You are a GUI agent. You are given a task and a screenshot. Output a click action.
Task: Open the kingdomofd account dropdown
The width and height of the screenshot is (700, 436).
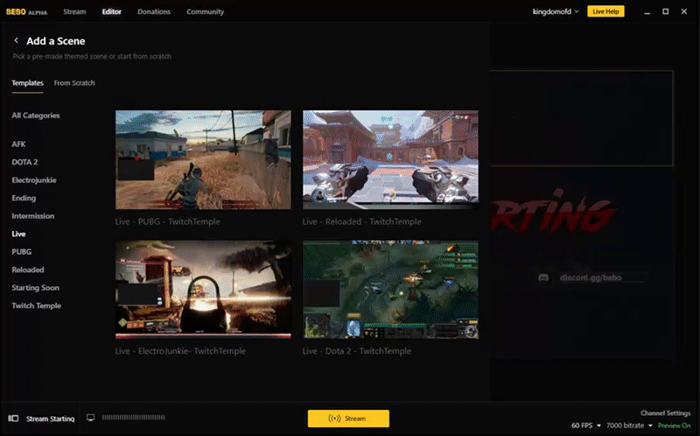pos(556,11)
